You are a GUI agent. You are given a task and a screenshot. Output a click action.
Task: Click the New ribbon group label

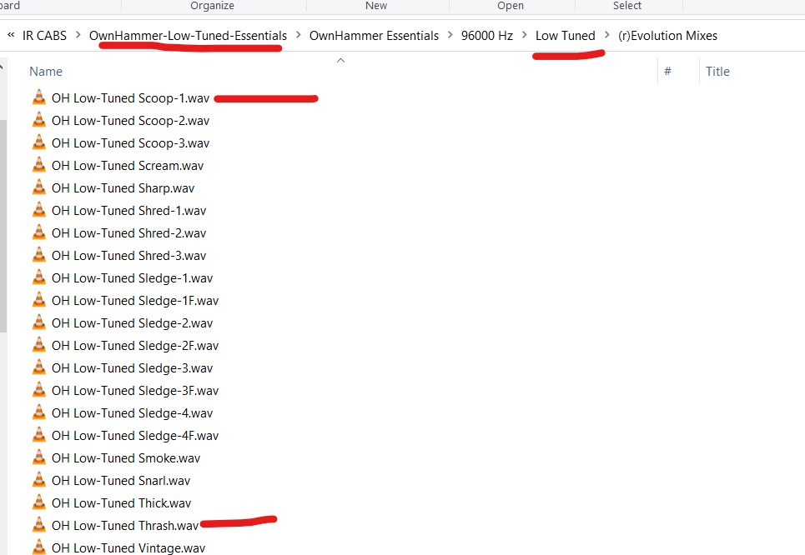click(x=376, y=6)
